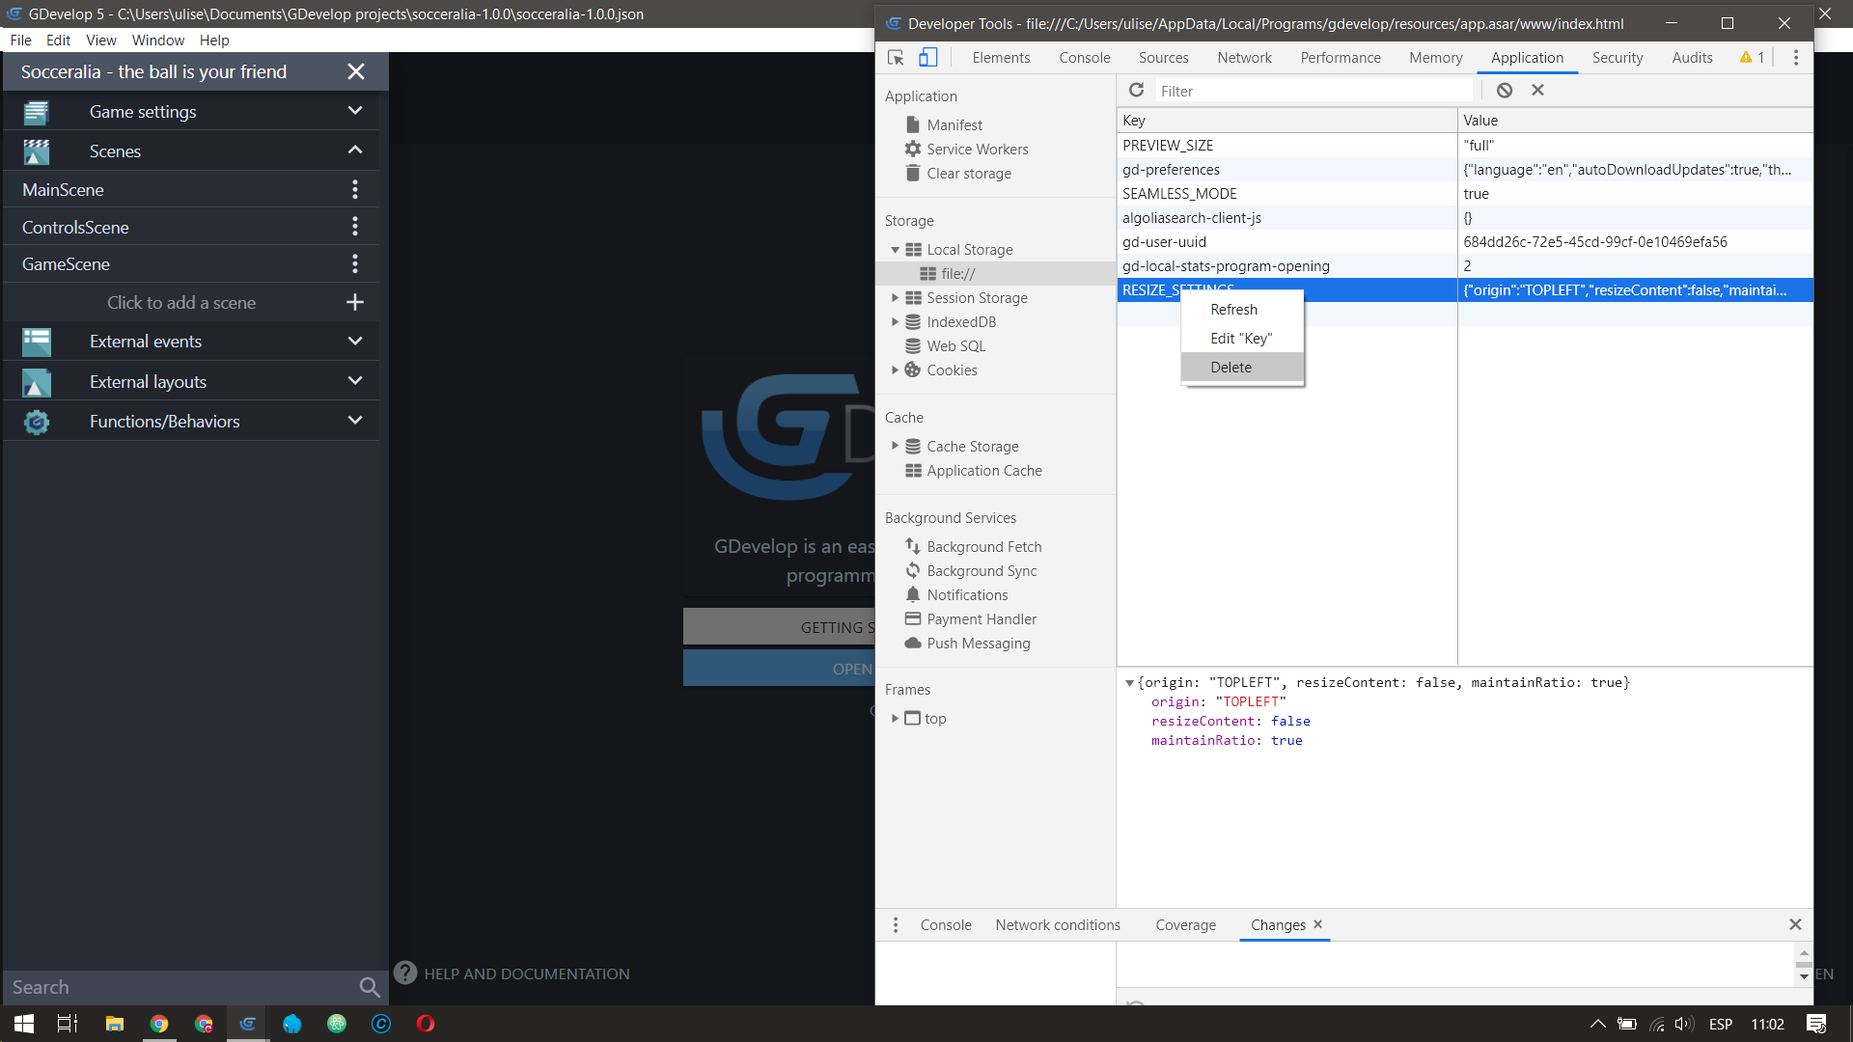1853x1042 pixels.
Task: Open MainScene options three-dot menu
Action: click(355, 189)
